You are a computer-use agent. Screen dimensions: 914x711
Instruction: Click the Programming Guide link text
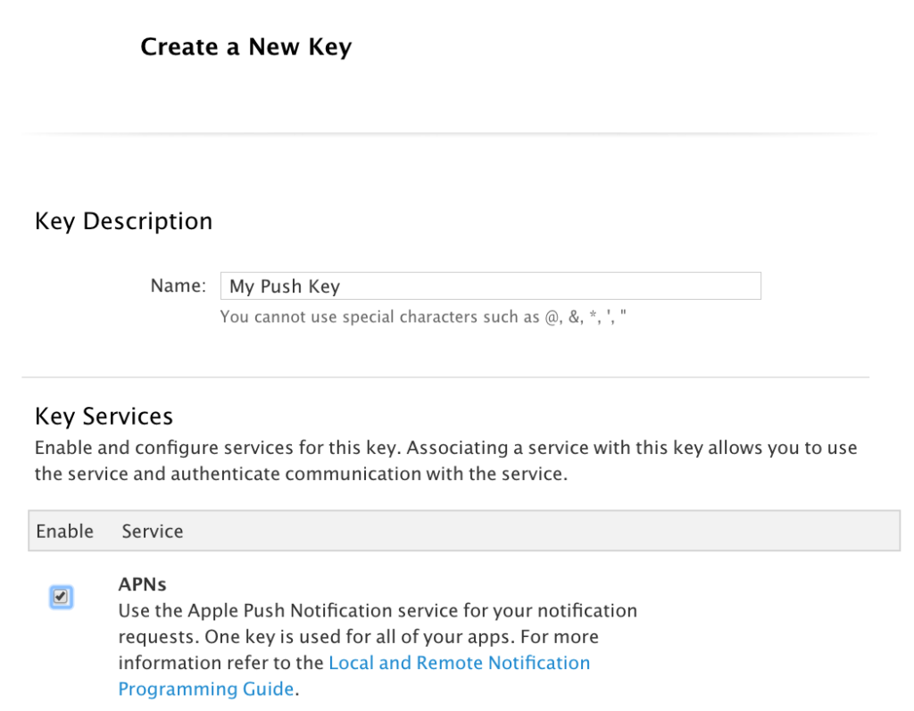(205, 689)
